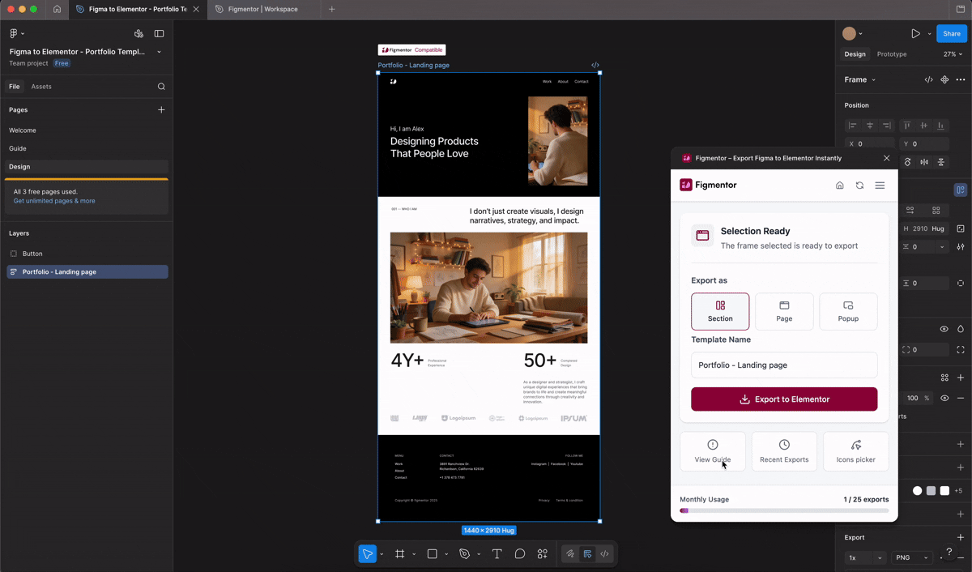Open the PNG export format dropdown
Viewport: 972px width, 572px height.
coord(910,558)
